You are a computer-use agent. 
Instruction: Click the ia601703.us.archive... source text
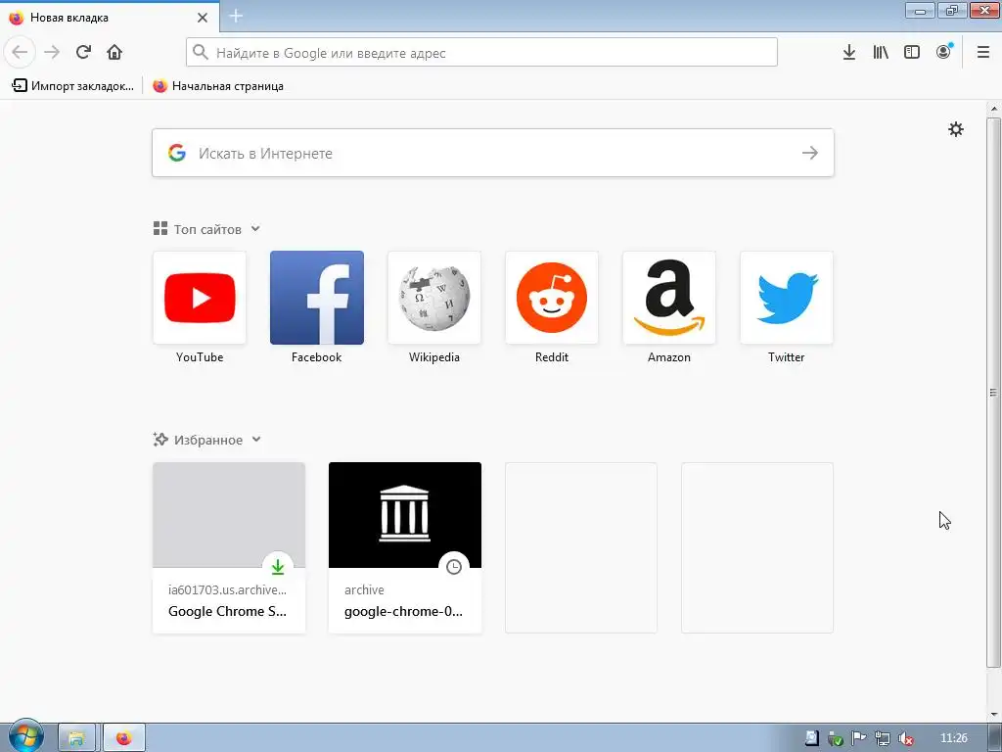click(x=227, y=589)
